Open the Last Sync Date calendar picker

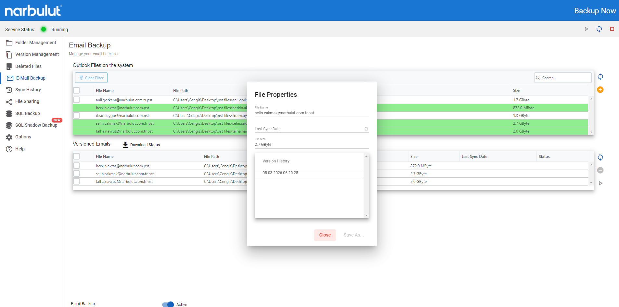click(x=366, y=129)
